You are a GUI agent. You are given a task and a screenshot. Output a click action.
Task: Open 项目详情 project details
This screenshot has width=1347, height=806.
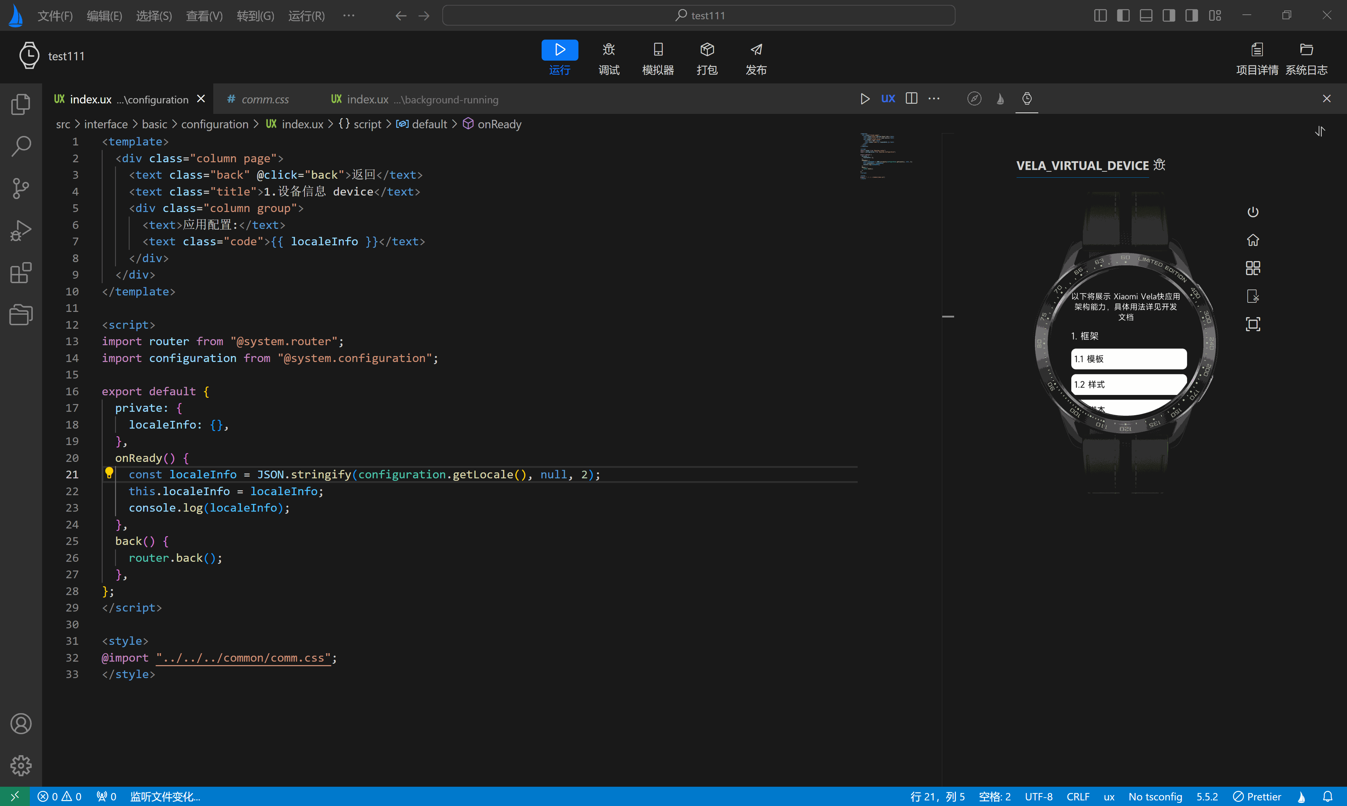(x=1257, y=58)
